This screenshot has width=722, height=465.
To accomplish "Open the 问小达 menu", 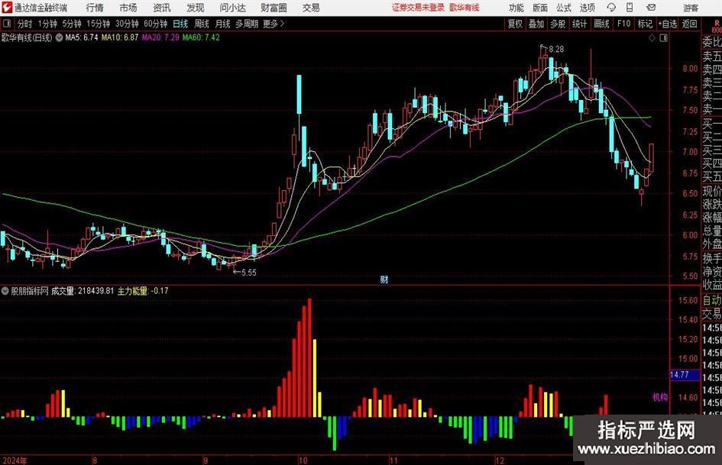I will pos(233,8).
